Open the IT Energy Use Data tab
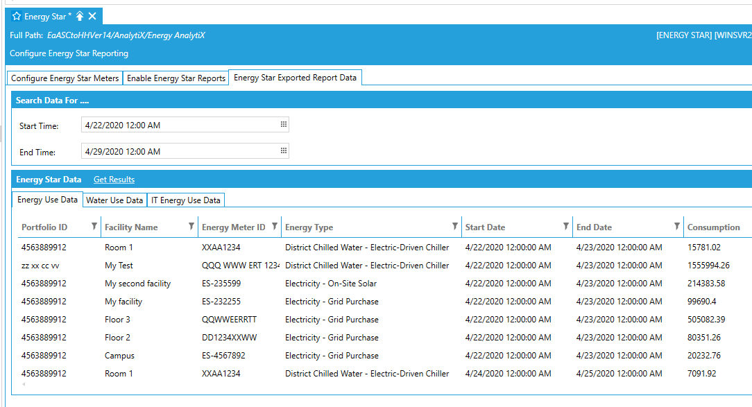This screenshot has width=752, height=407. (x=186, y=200)
